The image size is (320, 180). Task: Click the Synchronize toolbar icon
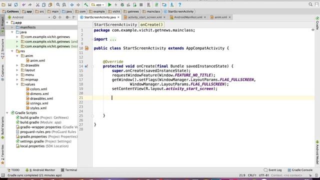[x=16, y=4]
